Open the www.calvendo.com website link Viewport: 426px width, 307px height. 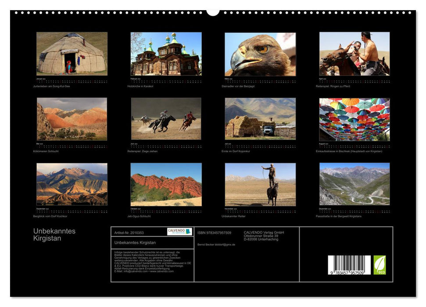163,272
